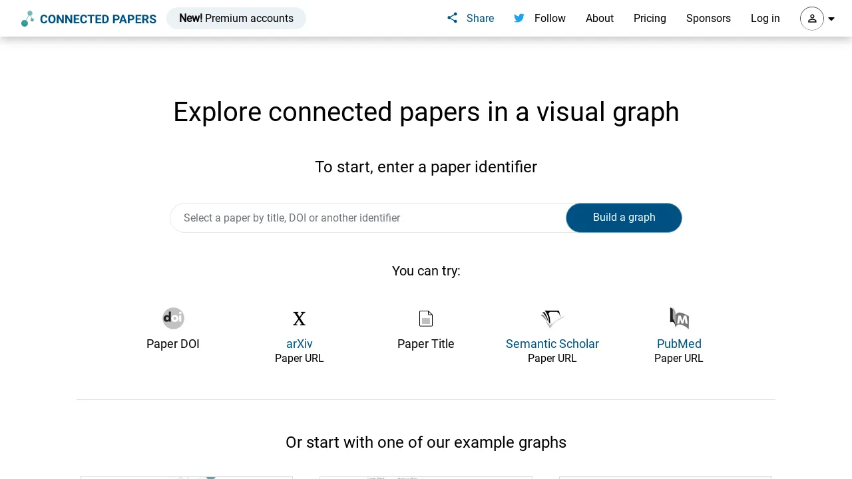Select the arXiv identifier icon
Viewport: 852px width, 479px height.
(299, 318)
